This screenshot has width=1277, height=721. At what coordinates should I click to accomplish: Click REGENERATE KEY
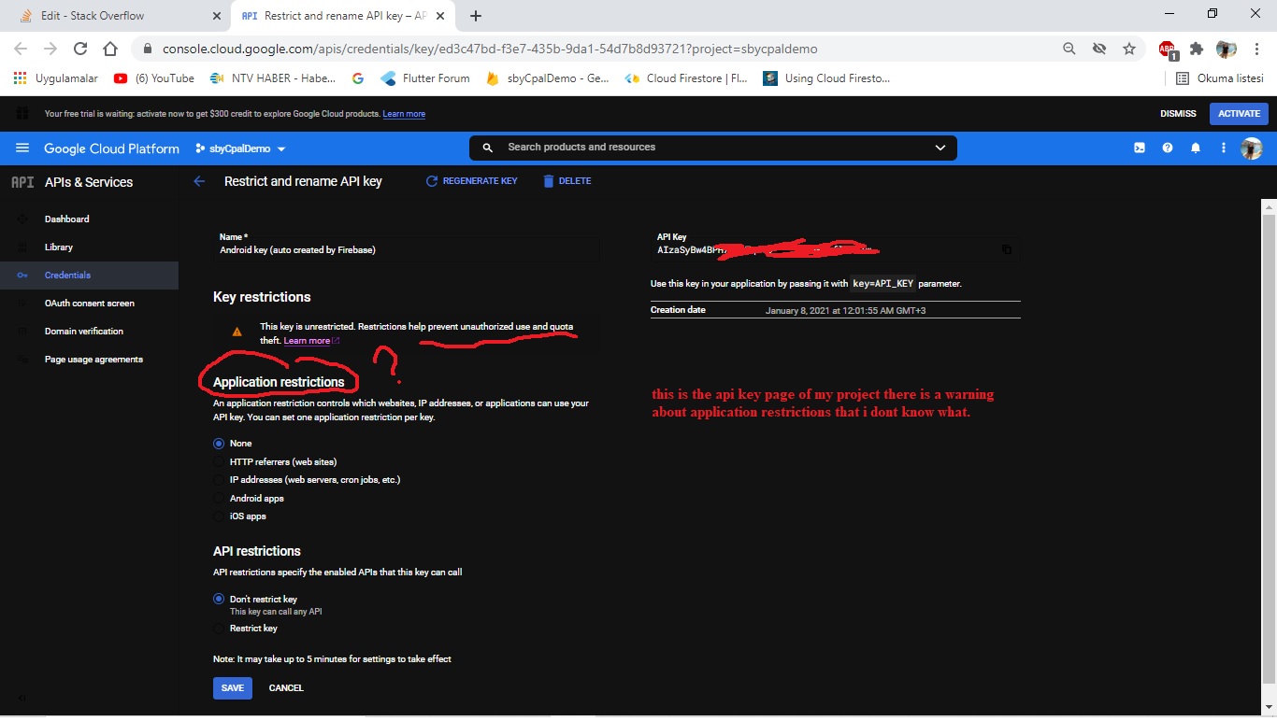472,181
